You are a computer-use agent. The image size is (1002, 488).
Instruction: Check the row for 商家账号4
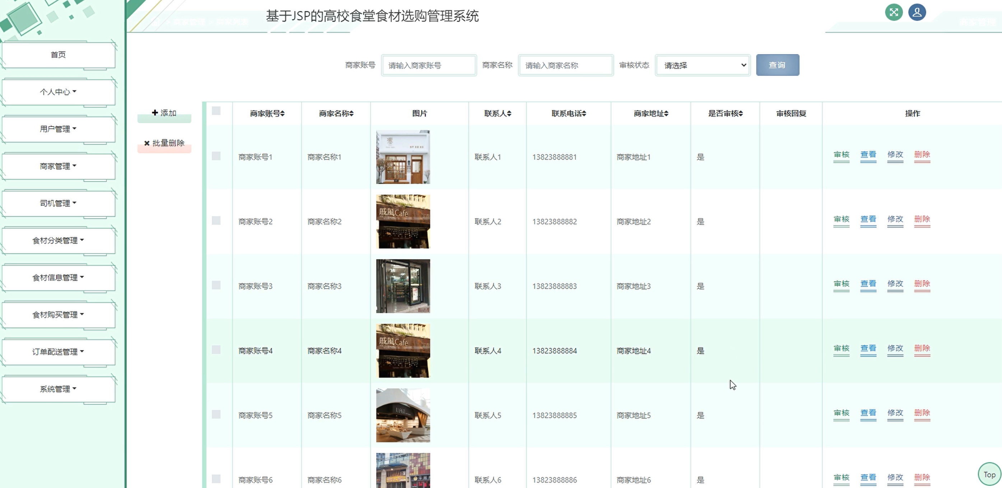coord(216,350)
